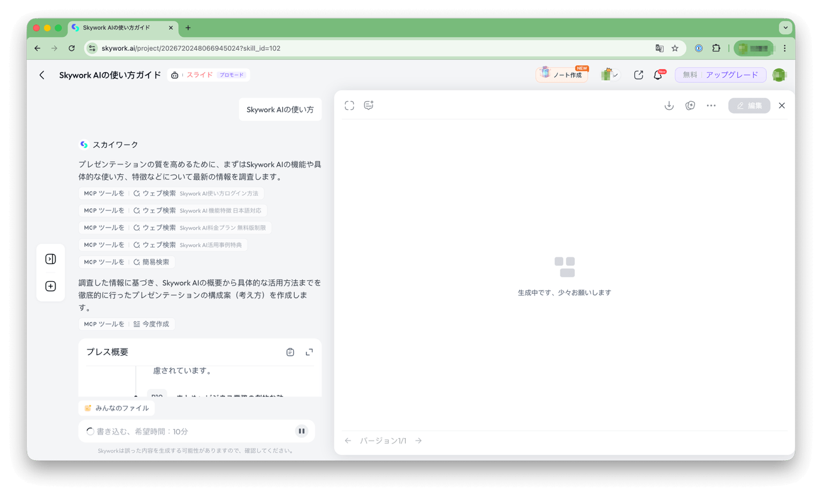Go to next version arrow
This screenshot has height=496, width=822.
click(x=418, y=441)
